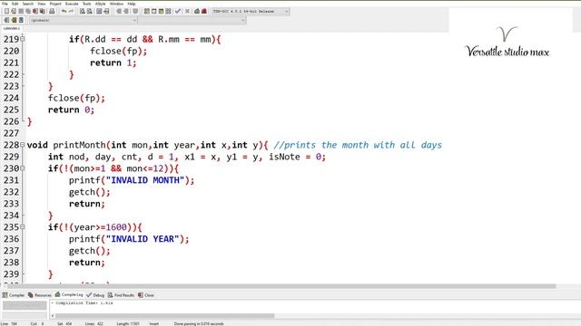The height and width of the screenshot is (326, 581).
Task: Open the empty function list dropdown
Action: (192, 20)
